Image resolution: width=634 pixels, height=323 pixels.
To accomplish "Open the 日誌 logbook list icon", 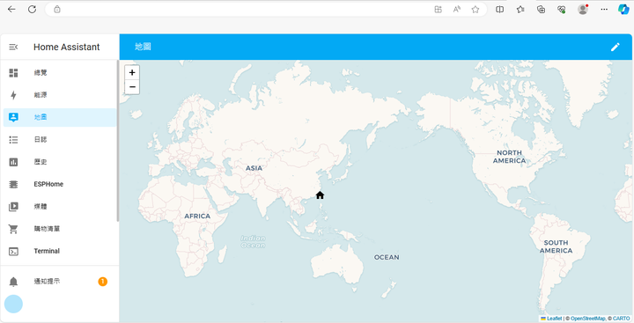I will pos(13,139).
